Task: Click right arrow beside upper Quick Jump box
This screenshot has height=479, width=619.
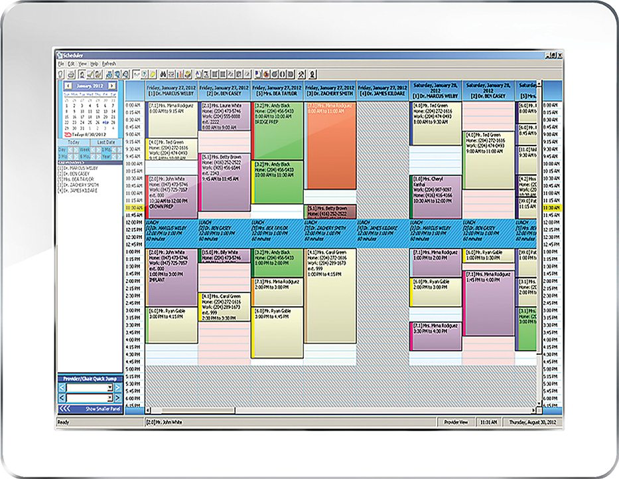Action: (x=117, y=388)
